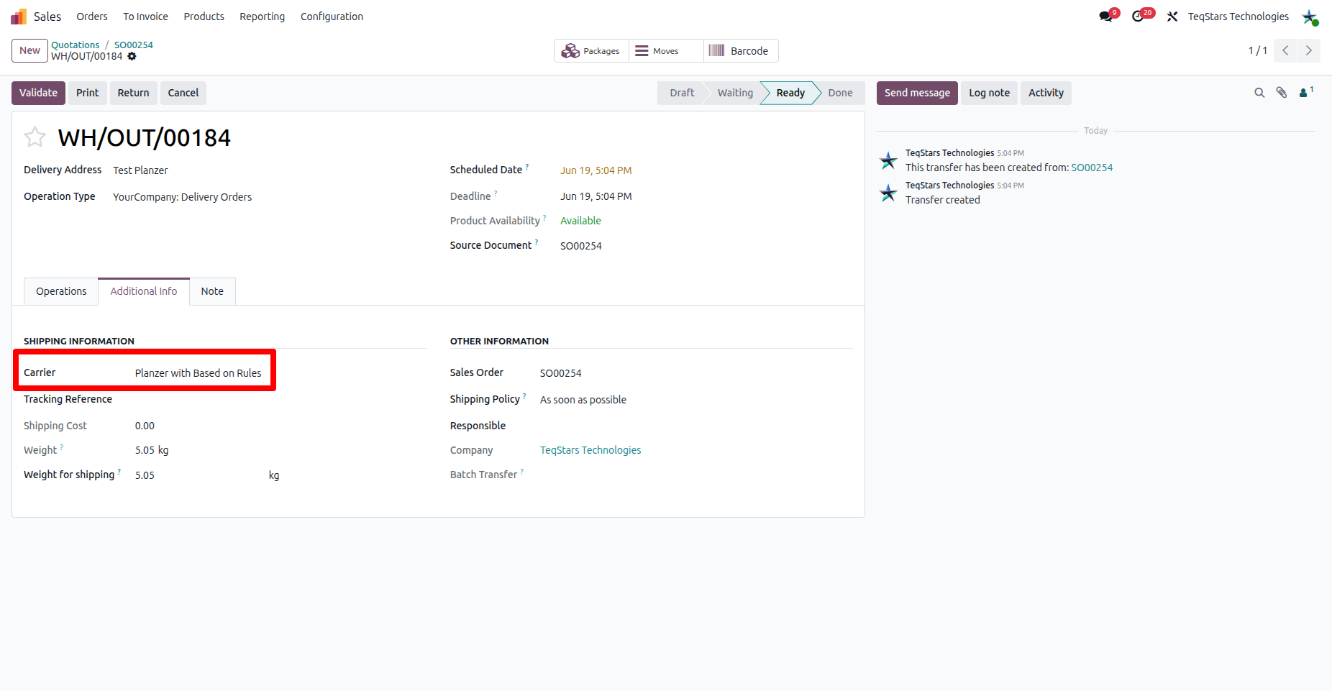Viewport: 1332px width, 691px height.
Task: Switch to the Operations tab
Action: coord(61,291)
